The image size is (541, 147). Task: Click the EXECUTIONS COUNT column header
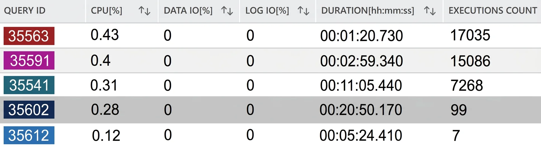pos(493,11)
